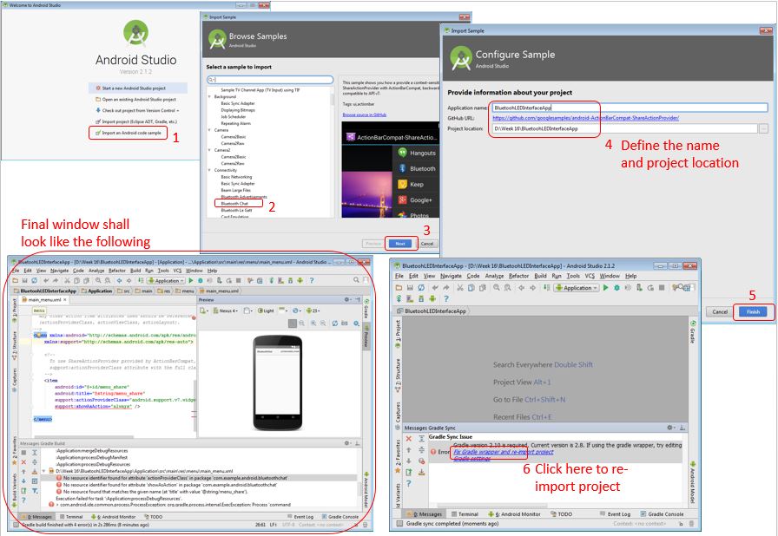Collapse the Camera category in sample tree
778x536 pixels.
point(210,130)
